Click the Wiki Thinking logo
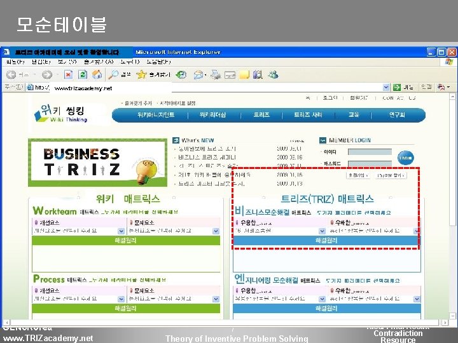Viewport: 458px width, 343px height. tap(61, 114)
